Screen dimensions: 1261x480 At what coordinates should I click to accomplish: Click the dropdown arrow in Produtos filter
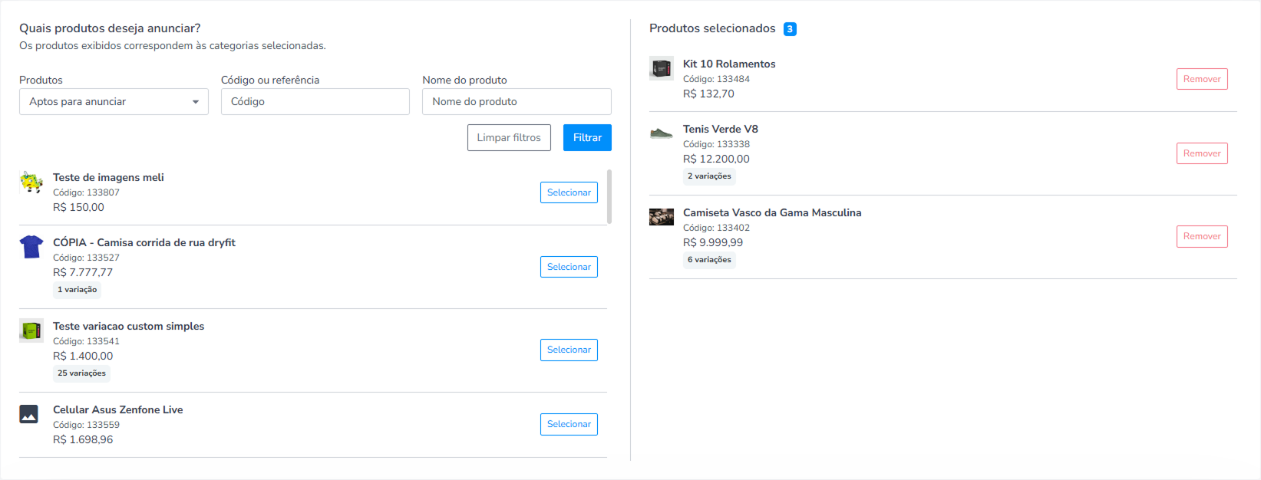point(196,102)
